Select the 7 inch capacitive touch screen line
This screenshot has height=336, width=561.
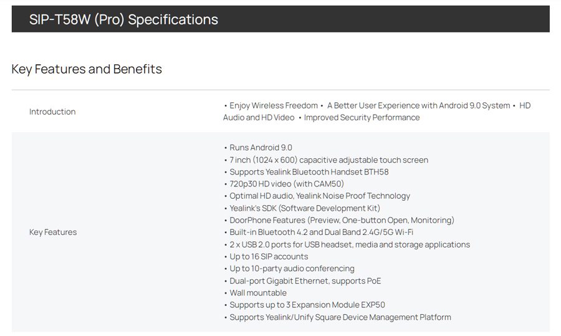pos(328,160)
